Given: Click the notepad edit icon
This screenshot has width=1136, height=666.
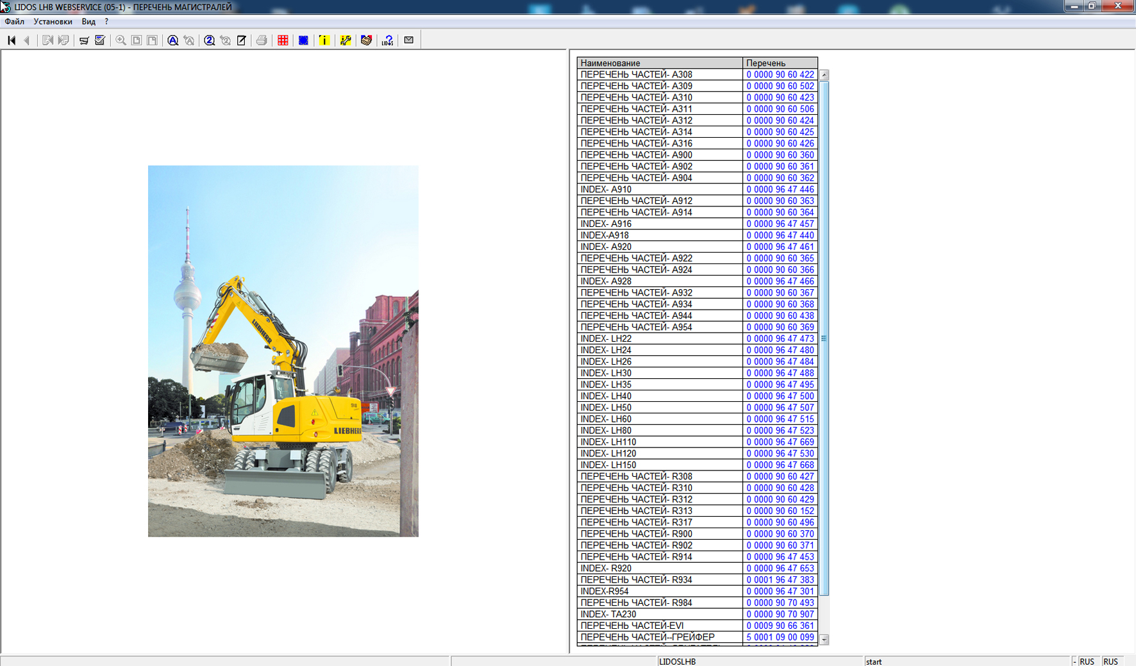Looking at the screenshot, I should (242, 40).
